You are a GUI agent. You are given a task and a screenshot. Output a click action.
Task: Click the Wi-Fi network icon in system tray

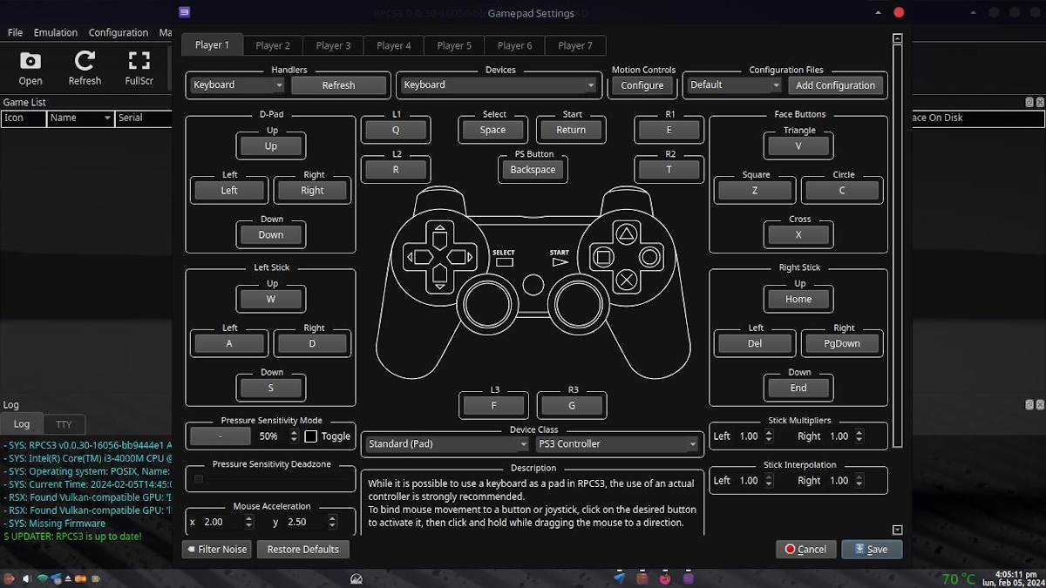43,578
